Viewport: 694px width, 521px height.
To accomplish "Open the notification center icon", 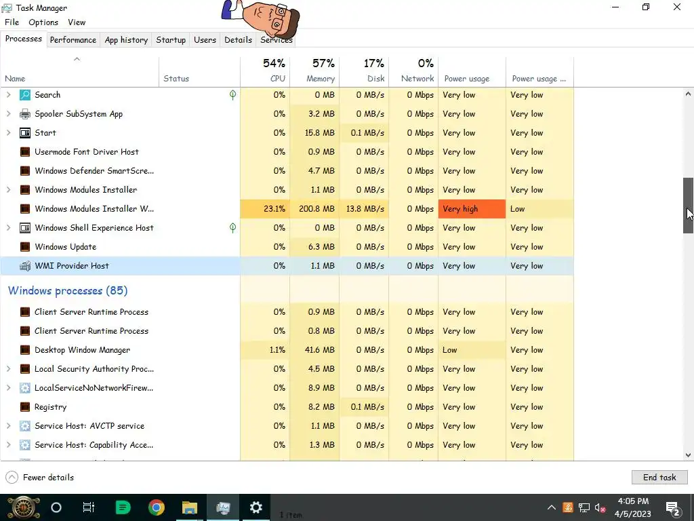I will (673, 508).
